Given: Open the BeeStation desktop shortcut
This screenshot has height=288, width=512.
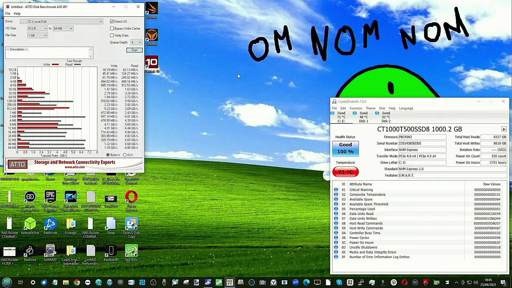Looking at the screenshot, I should (x=111, y=253).
